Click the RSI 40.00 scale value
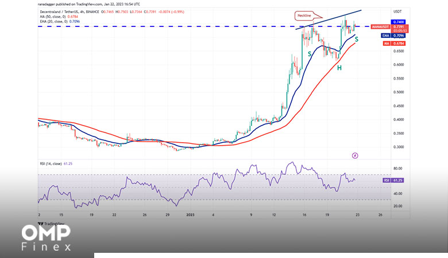This screenshot has height=258, width=448. click(x=397, y=194)
